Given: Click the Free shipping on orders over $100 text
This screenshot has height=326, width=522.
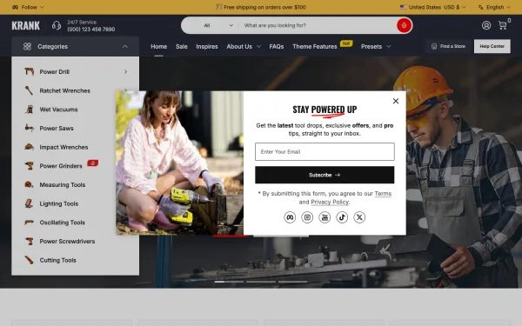Looking at the screenshot, I should pos(264,7).
